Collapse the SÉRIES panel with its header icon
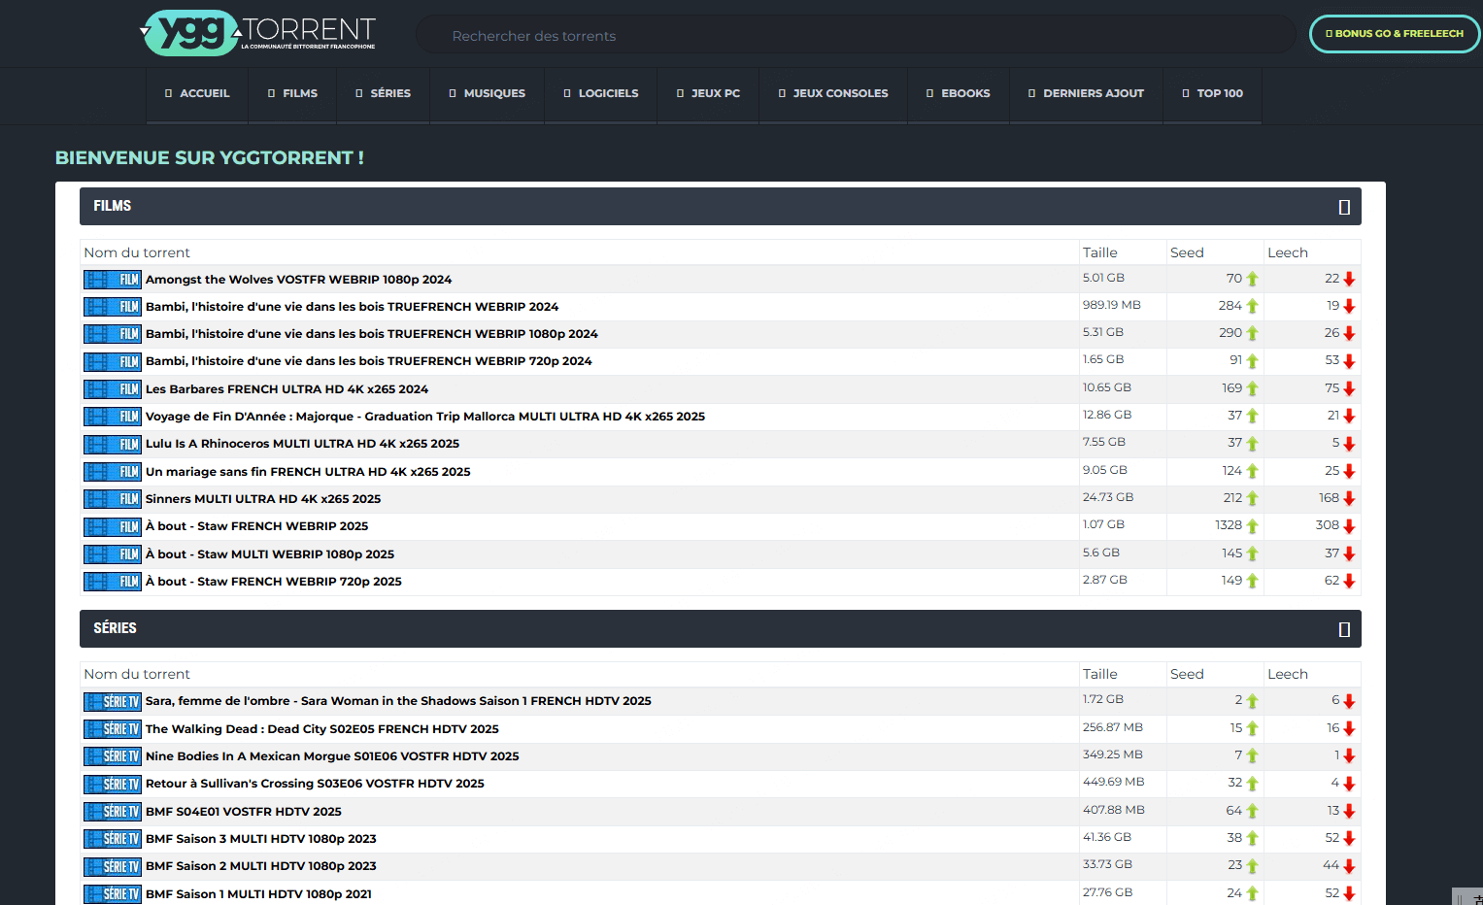Screen dimensions: 1483x905 1344,628
